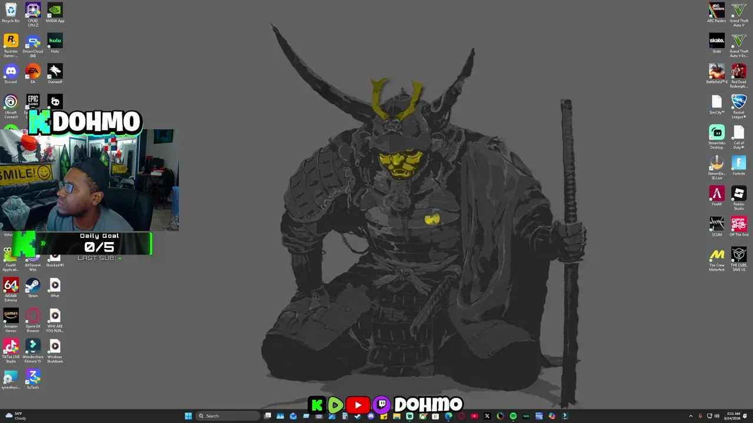Launch ARC Raiders desktop icon
The height and width of the screenshot is (423, 753).
click(x=717, y=13)
